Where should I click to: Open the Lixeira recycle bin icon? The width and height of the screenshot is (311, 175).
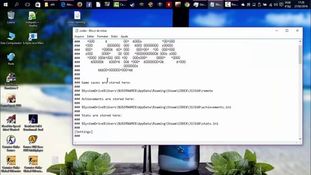click(x=11, y=17)
